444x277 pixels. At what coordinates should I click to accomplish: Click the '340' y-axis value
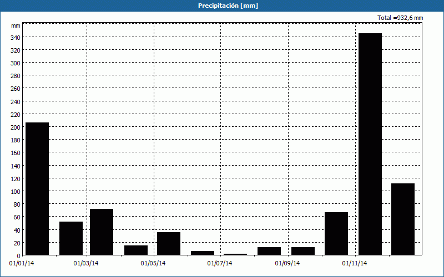16,37
